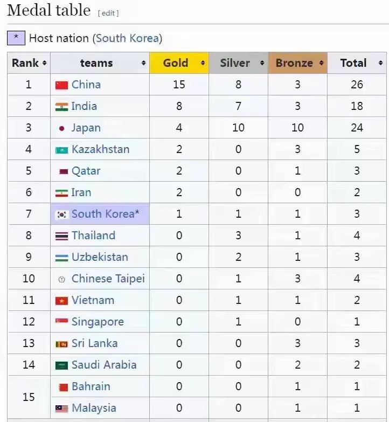389x422 pixels.
Task: Sort by Silver medal count
Action: click(x=262, y=63)
